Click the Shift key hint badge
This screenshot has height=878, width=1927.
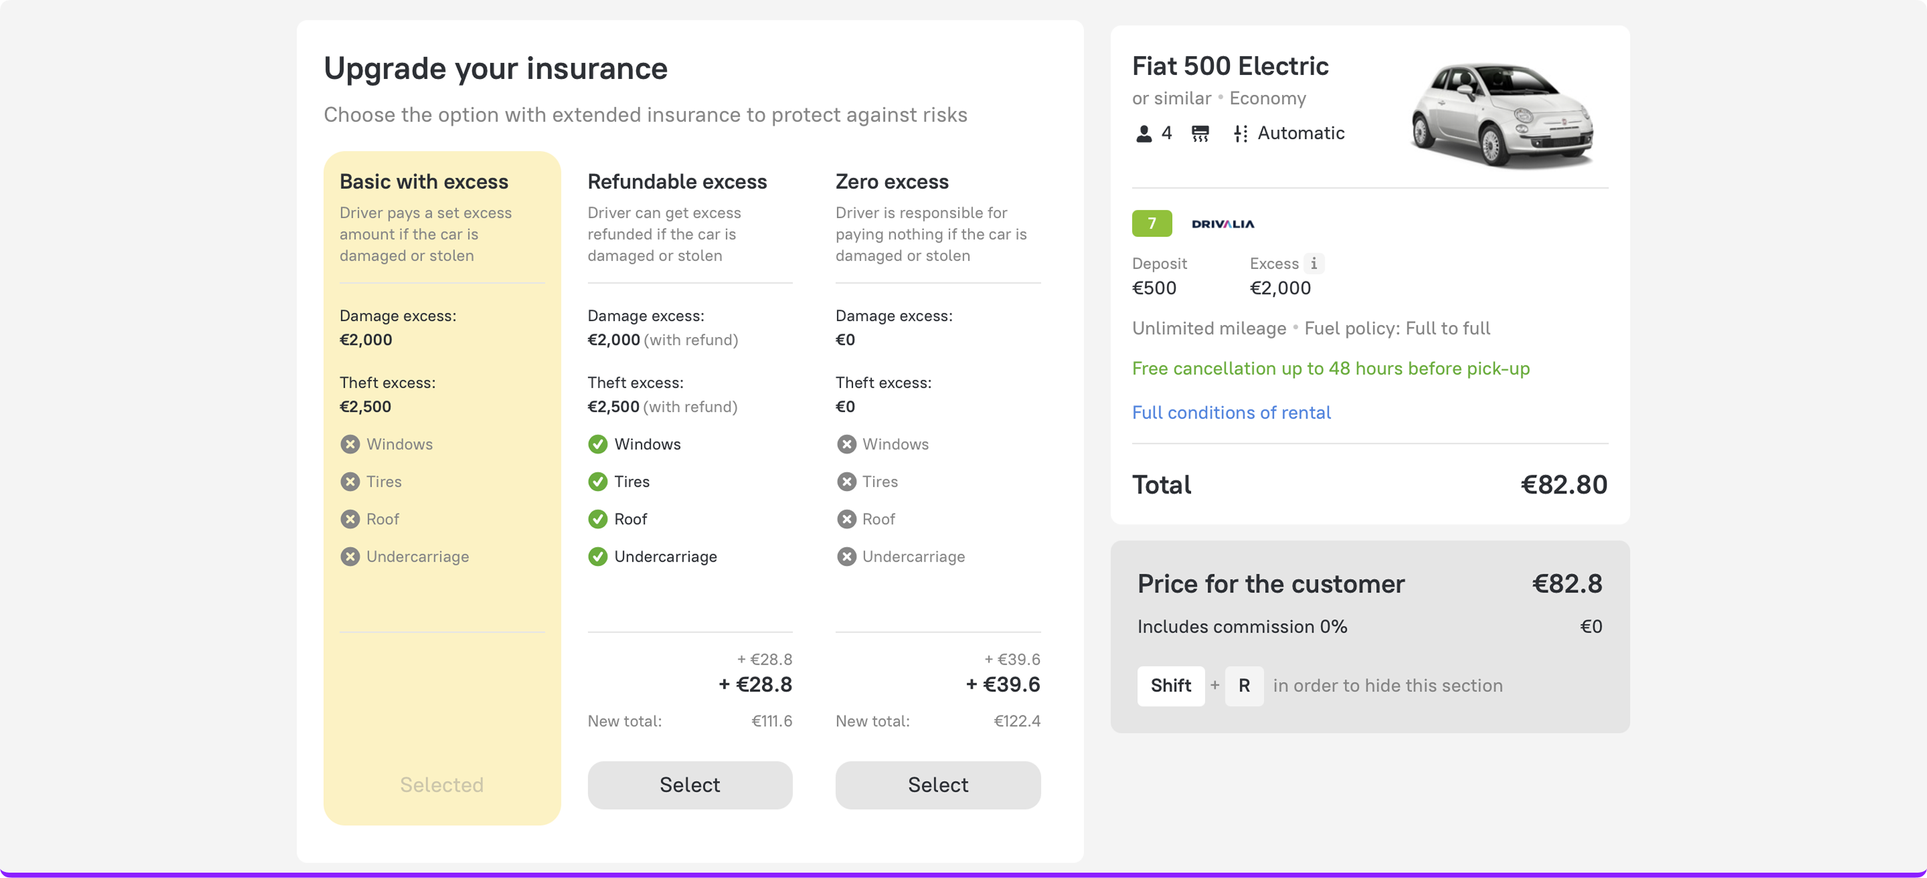(x=1170, y=686)
